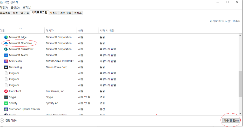Click the vertical scrollbar thumb

(x=240, y=84)
